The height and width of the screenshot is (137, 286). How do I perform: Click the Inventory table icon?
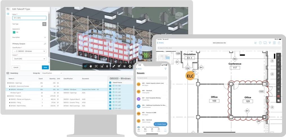coord(8,73)
